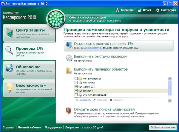
Task: Open Quarantine via the Карантин radiation icon
Action: coord(118,10)
